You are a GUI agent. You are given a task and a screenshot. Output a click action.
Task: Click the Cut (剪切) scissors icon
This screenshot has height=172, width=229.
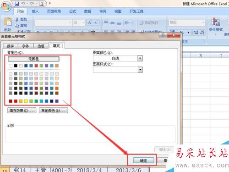pos(17,19)
